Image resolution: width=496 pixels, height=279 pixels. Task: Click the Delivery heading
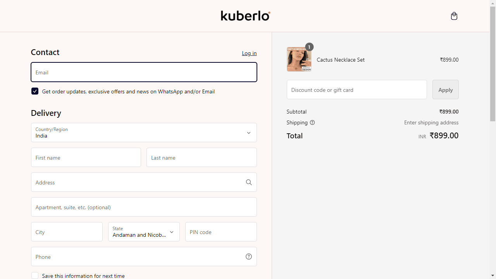(46, 113)
